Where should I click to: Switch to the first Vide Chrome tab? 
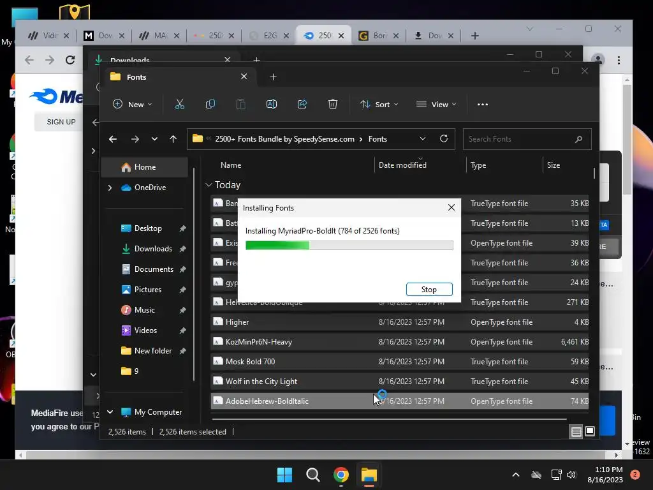48,36
